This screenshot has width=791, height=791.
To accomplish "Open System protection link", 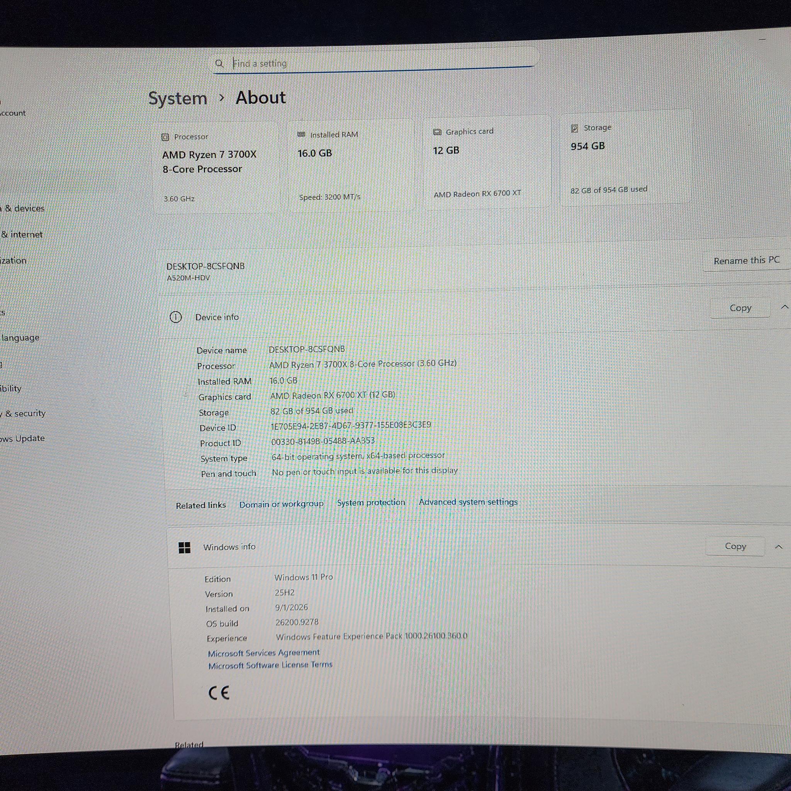I will point(371,503).
